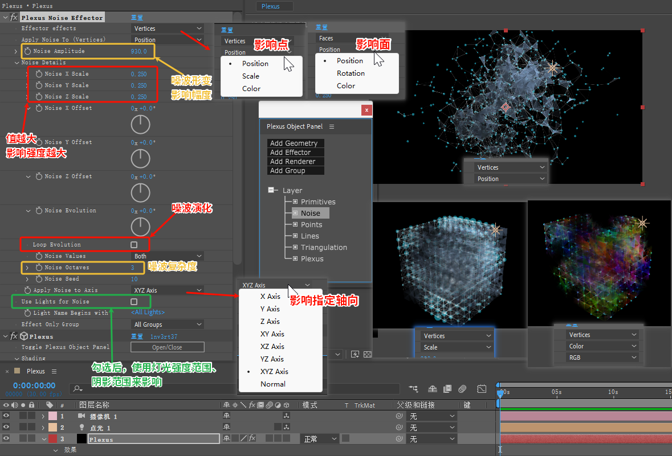Image resolution: width=672 pixels, height=456 pixels.
Task: Click the fx icon of Plexus Noise Effector
Action: (x=14, y=17)
